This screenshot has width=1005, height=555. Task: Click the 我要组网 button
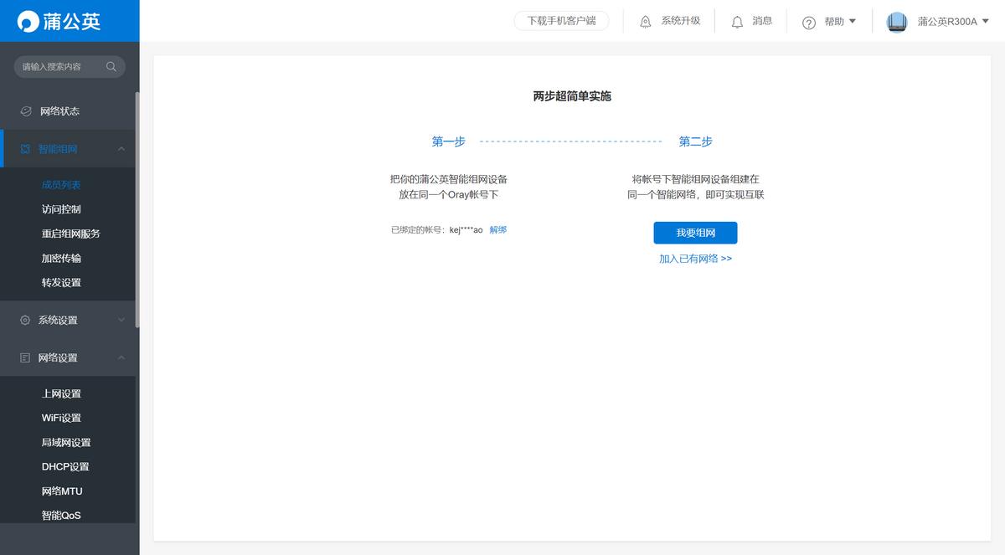pyautogui.click(x=696, y=233)
